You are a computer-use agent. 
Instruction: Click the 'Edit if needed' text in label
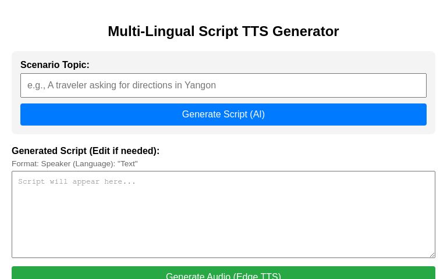tap(123, 151)
